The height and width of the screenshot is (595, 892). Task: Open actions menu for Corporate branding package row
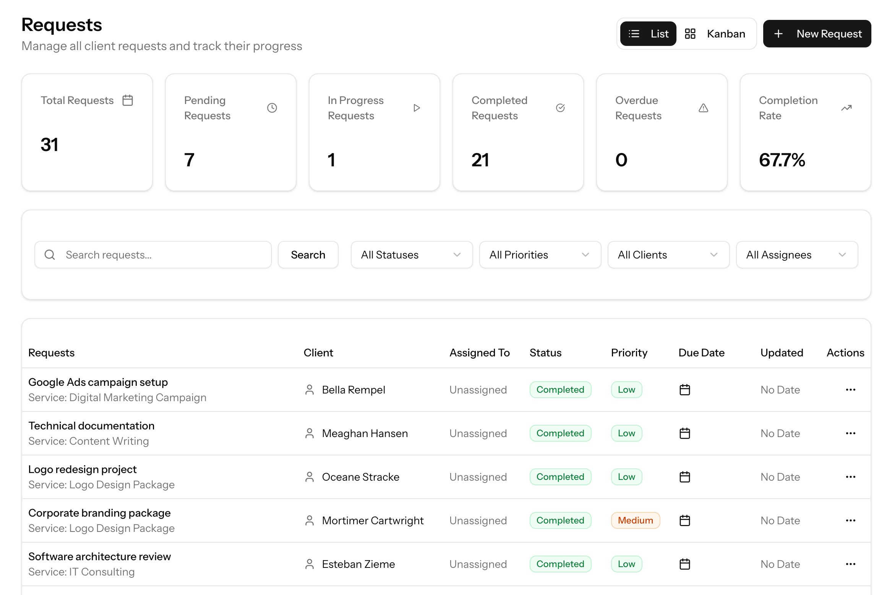pyautogui.click(x=850, y=520)
